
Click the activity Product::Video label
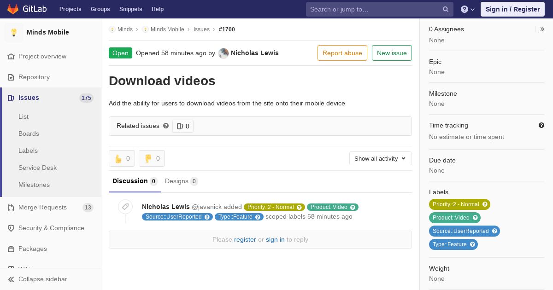pos(333,207)
